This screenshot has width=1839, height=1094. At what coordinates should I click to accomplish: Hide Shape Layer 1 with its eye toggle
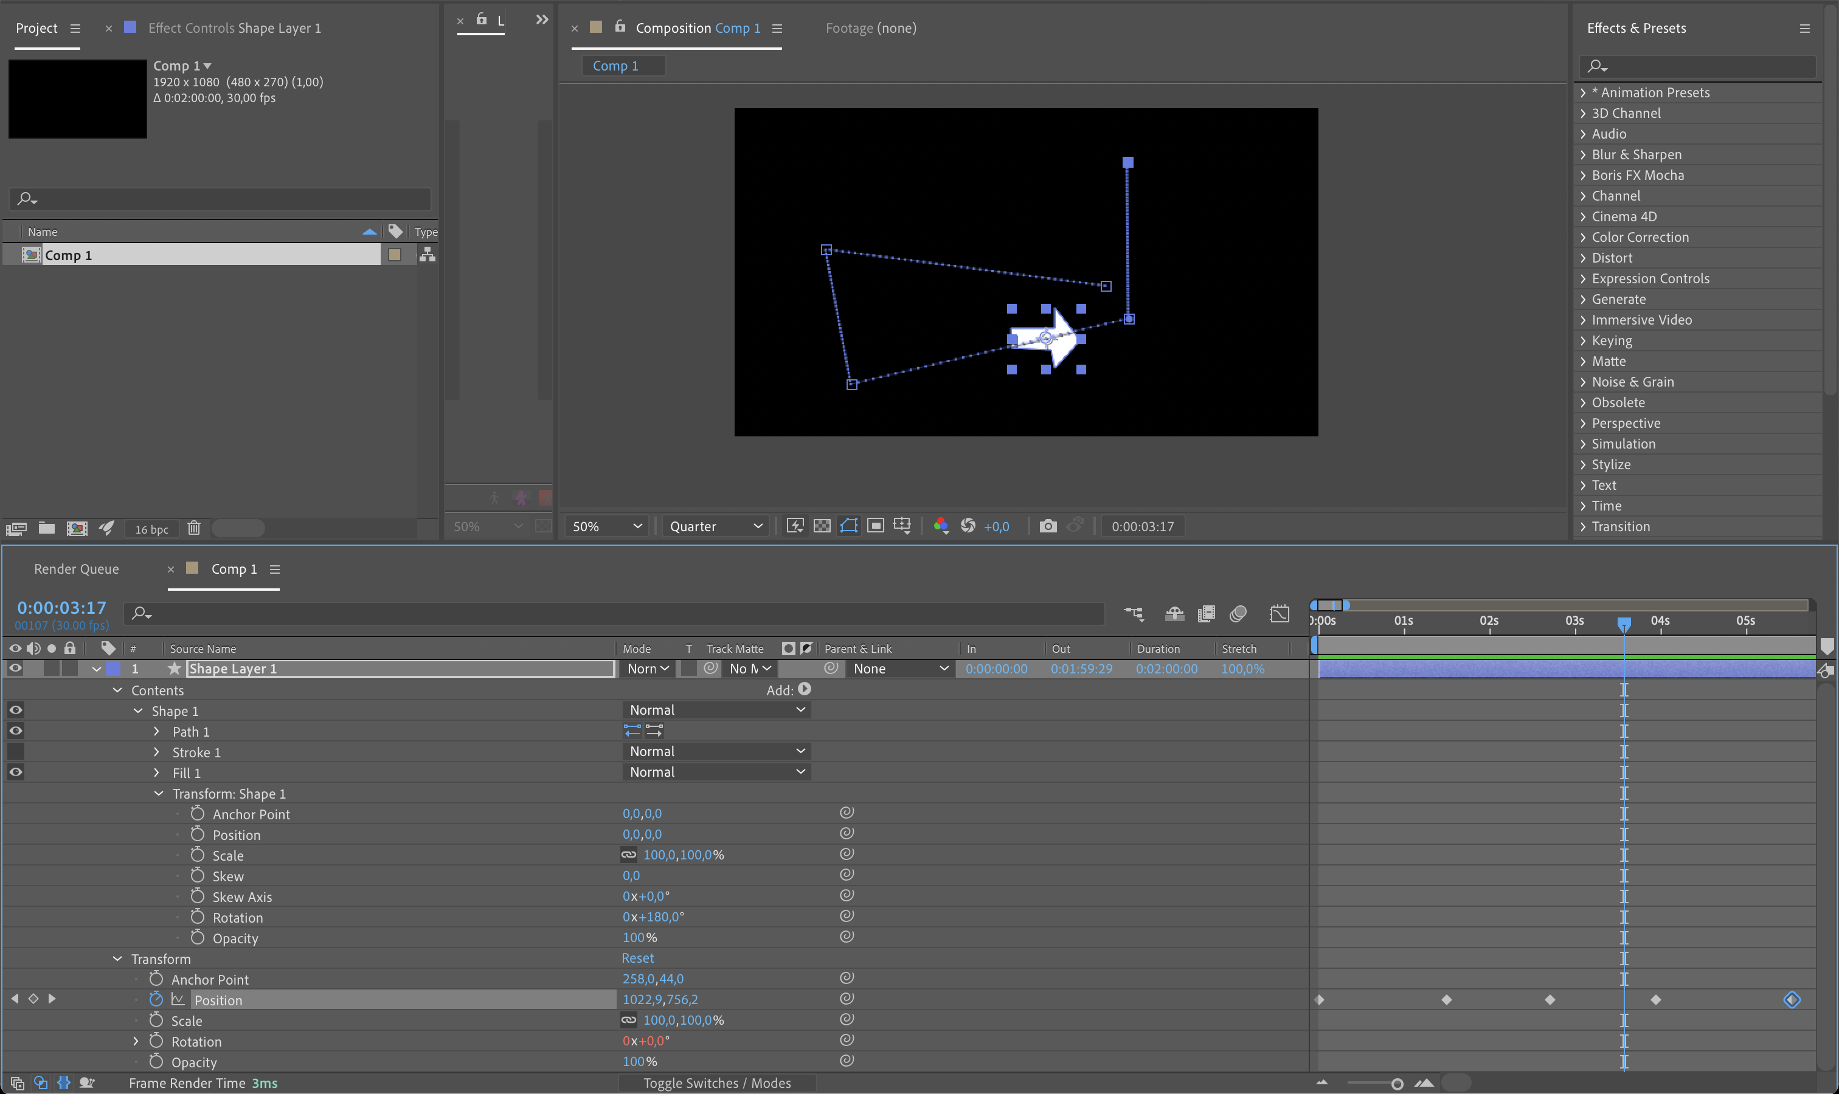click(15, 669)
